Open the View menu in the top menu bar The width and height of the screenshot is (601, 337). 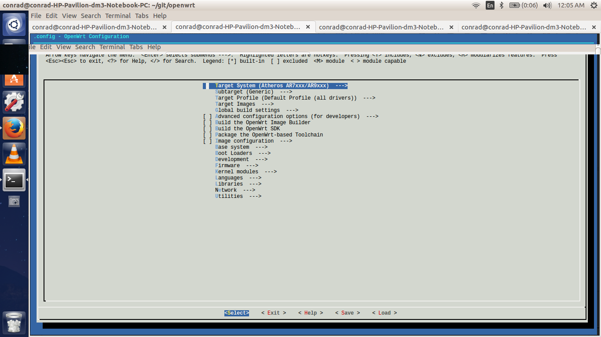click(69, 16)
